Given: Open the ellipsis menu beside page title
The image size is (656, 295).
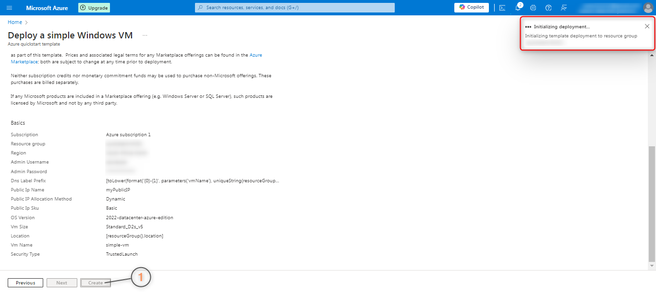Looking at the screenshot, I should 145,35.
